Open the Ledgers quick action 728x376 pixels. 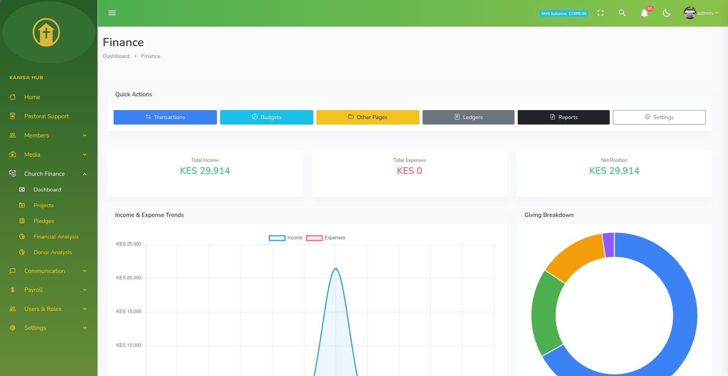point(468,117)
